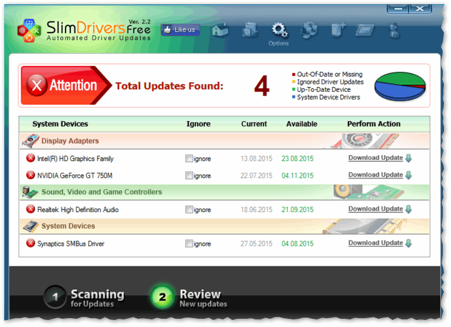Download Update for Synaptics SMBus Driver
The height and width of the screenshot is (327, 451).
pos(376,243)
